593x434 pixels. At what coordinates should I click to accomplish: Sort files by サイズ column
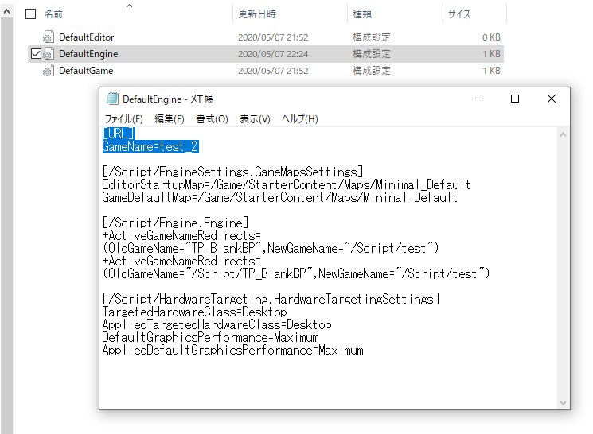coord(459,14)
